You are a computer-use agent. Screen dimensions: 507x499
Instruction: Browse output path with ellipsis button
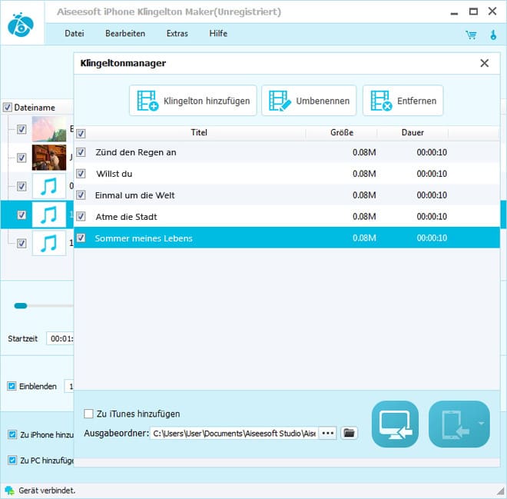[x=328, y=433]
